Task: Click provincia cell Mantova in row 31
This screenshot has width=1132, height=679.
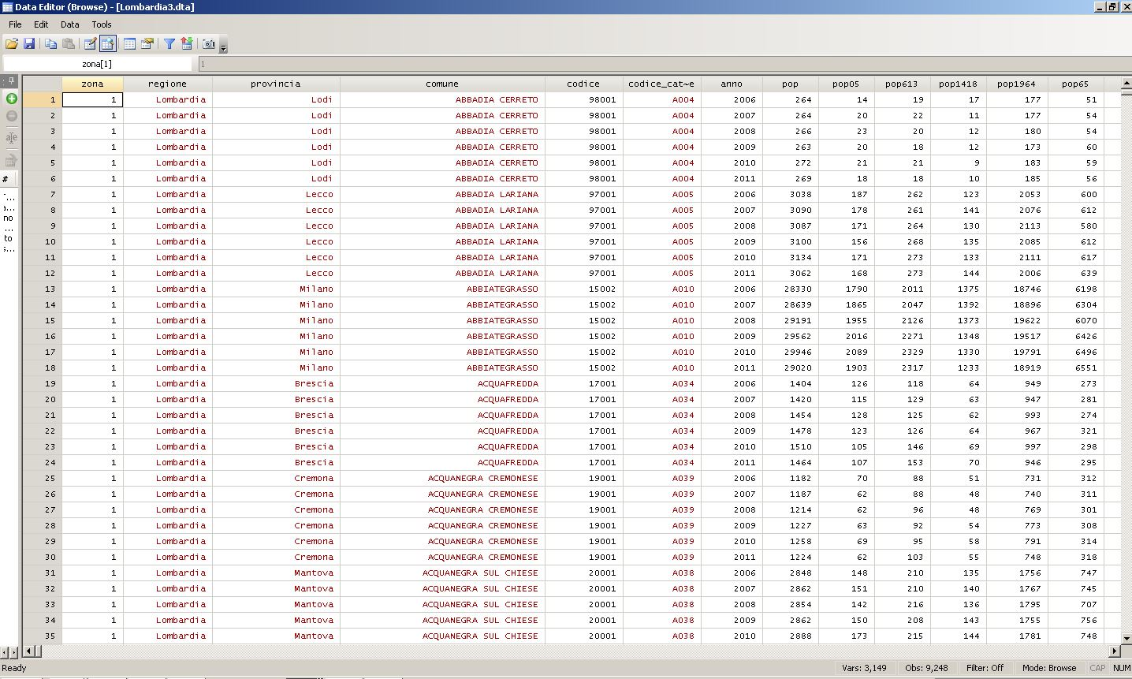Action: pos(276,573)
